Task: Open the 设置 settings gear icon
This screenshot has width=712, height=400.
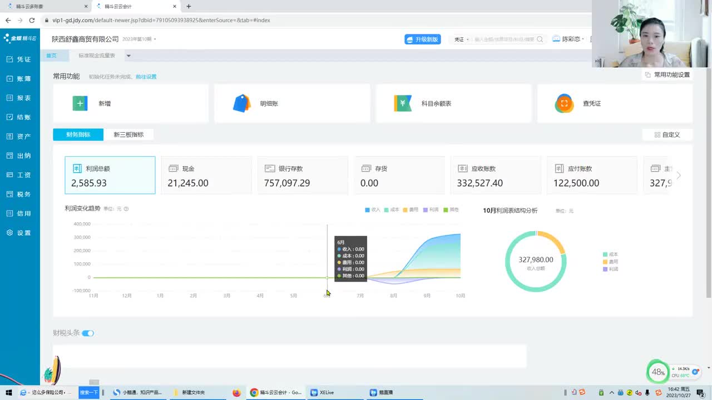Action: pyautogui.click(x=9, y=233)
